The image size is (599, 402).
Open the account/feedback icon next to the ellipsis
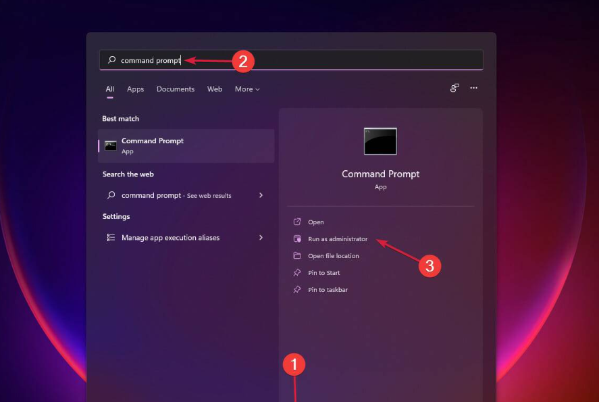coord(454,89)
